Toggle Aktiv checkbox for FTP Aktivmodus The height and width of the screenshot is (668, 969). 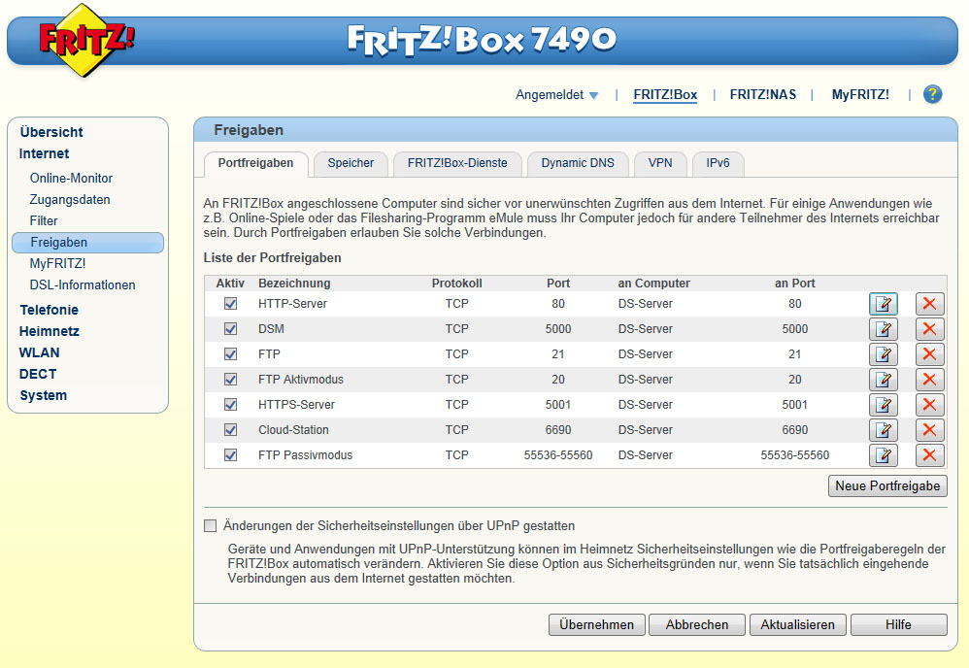[230, 380]
